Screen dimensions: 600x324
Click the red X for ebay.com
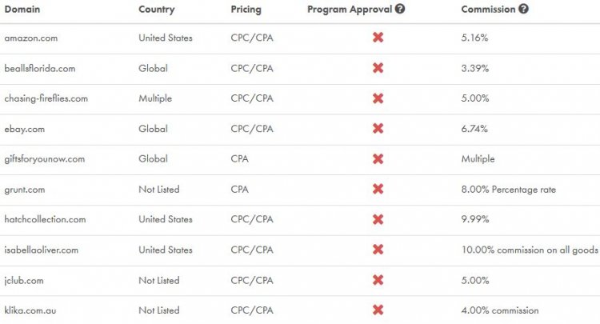pyautogui.click(x=378, y=129)
